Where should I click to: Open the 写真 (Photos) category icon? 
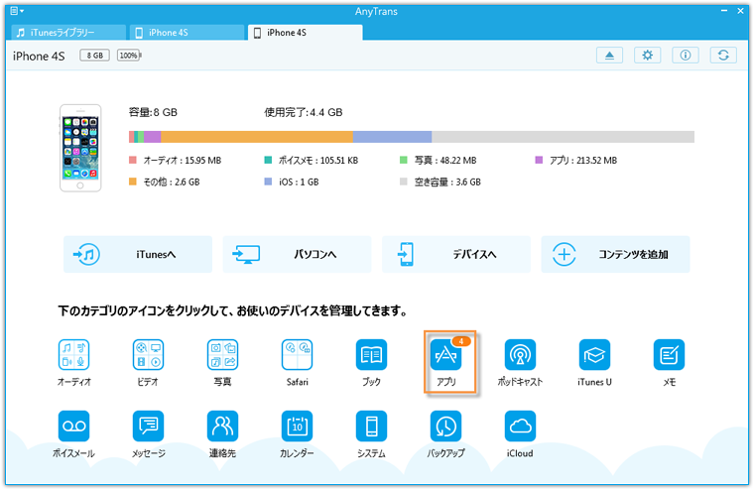tap(222, 355)
